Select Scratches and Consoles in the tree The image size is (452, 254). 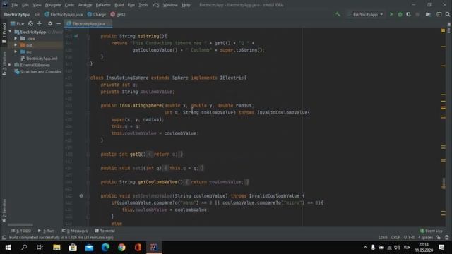point(38,71)
